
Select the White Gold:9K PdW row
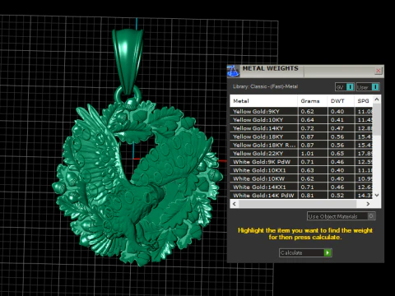click(x=301, y=162)
